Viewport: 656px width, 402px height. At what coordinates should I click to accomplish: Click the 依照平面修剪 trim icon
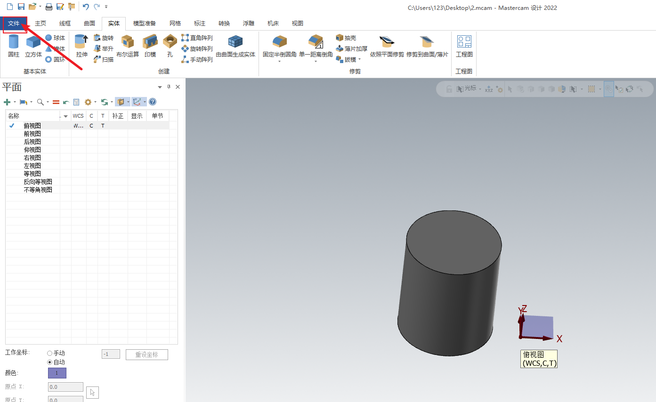click(387, 46)
